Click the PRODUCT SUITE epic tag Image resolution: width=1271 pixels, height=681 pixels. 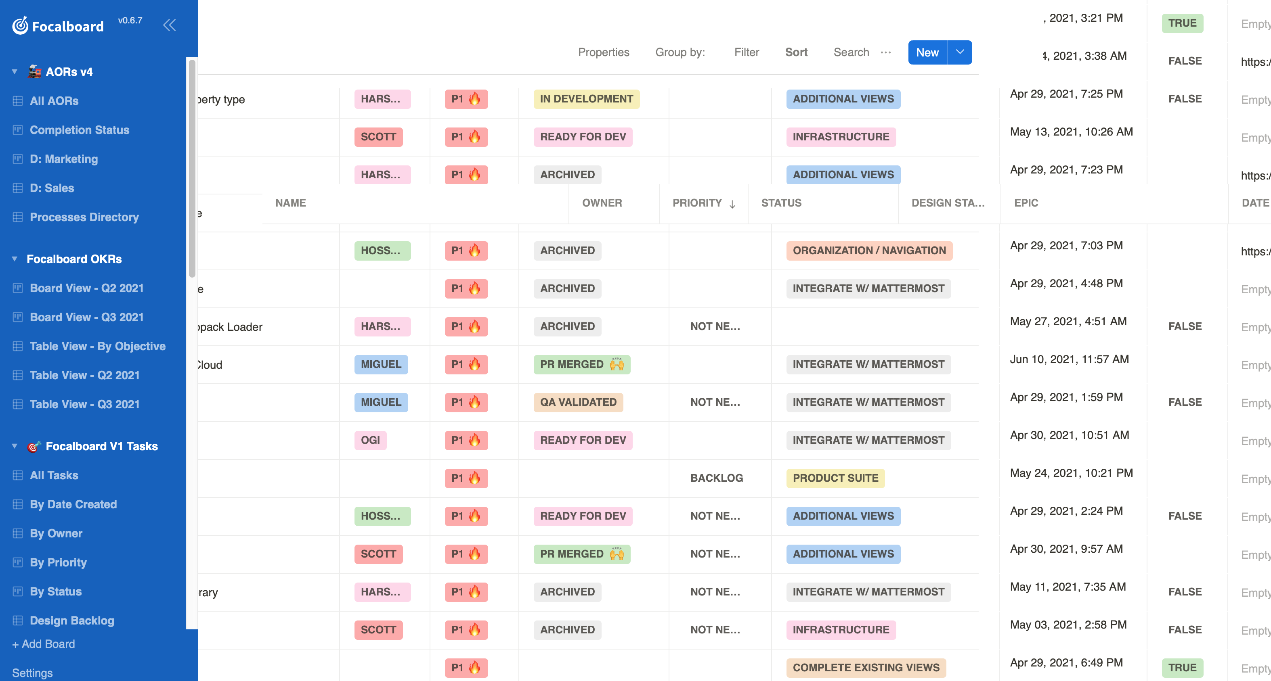coord(835,478)
